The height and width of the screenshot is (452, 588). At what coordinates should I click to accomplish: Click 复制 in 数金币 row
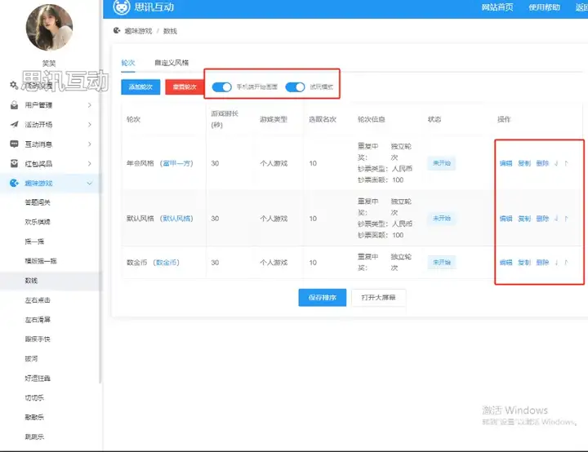coord(524,263)
